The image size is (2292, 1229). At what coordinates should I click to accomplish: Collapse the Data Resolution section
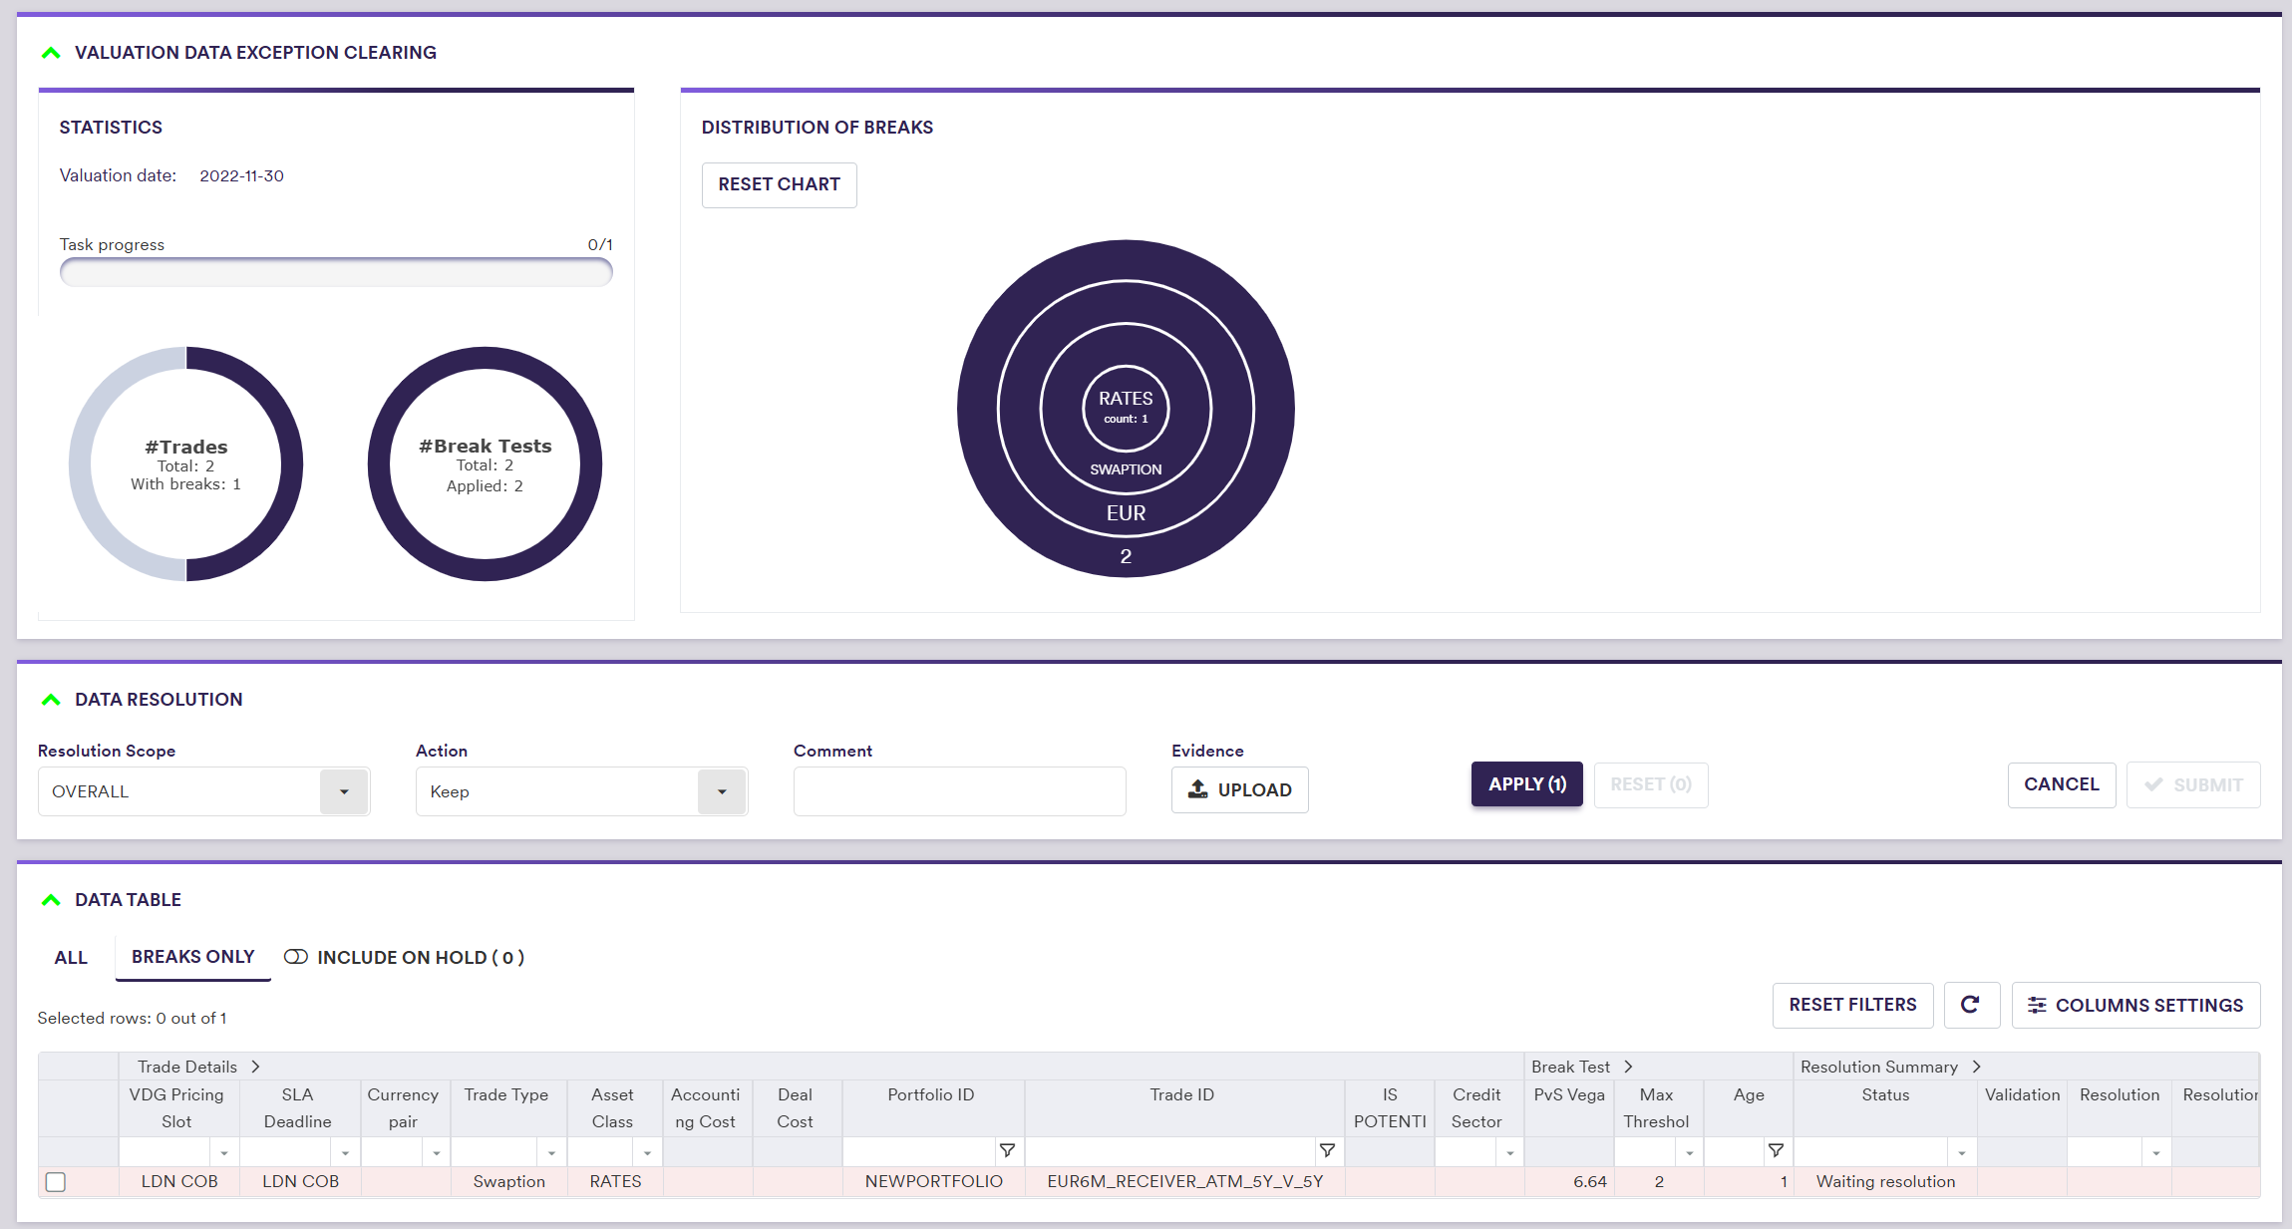[x=51, y=700]
